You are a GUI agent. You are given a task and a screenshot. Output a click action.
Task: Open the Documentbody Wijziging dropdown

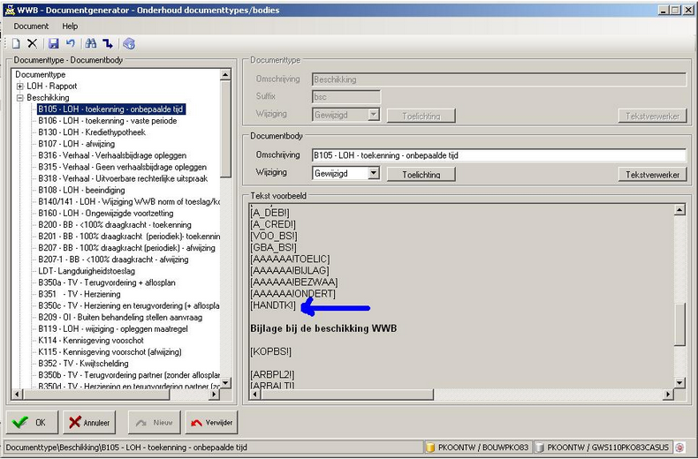374,173
